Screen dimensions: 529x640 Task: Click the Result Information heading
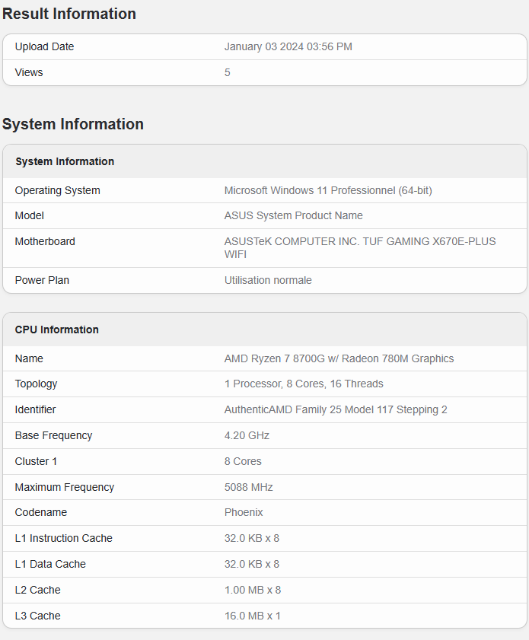click(x=69, y=14)
